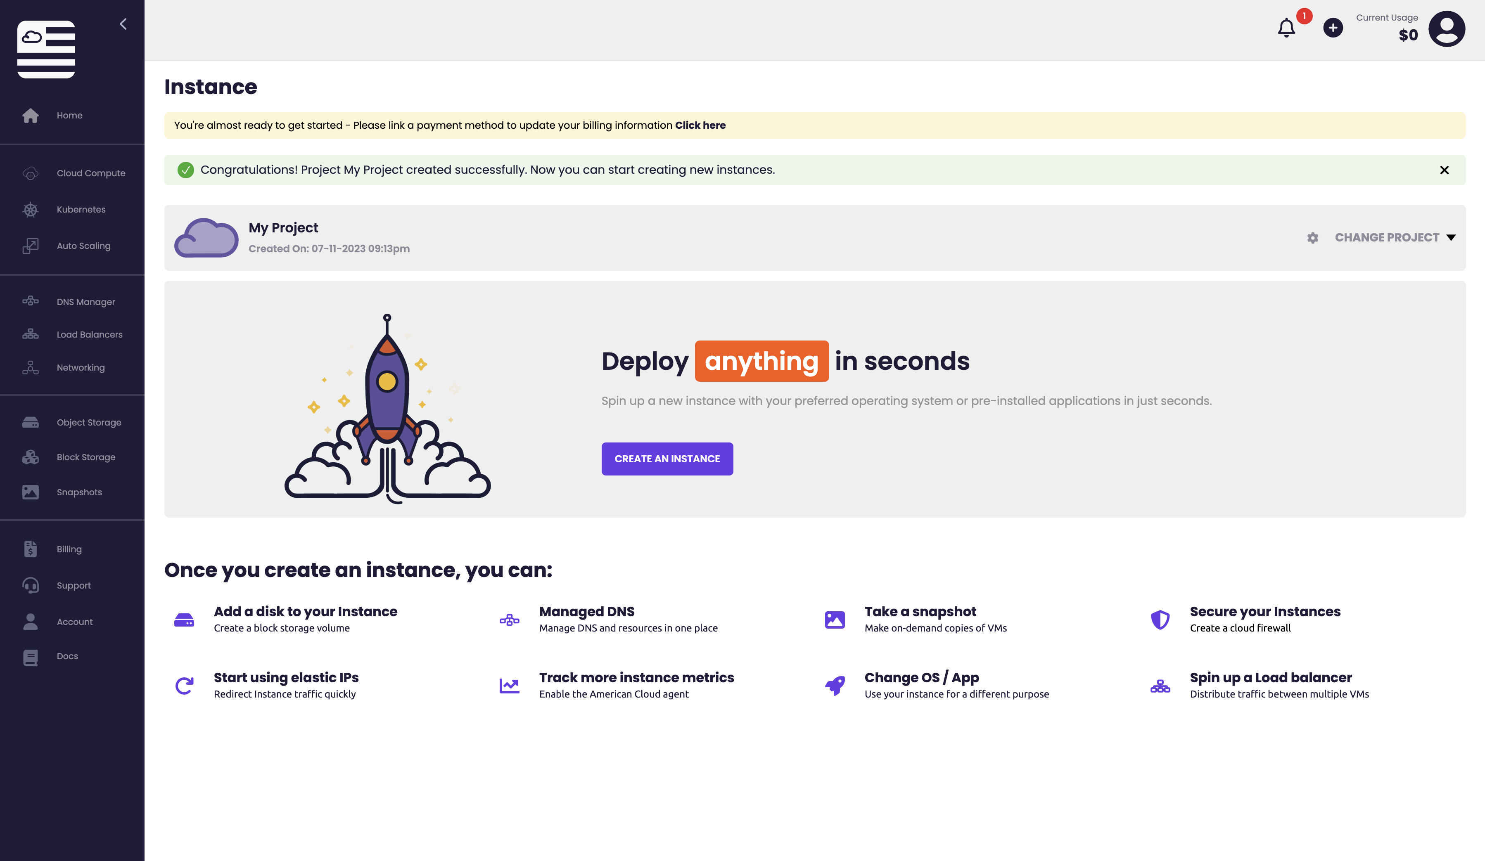Viewport: 1485px width, 861px height.
Task: Expand the Change Project dropdown
Action: 1388,237
